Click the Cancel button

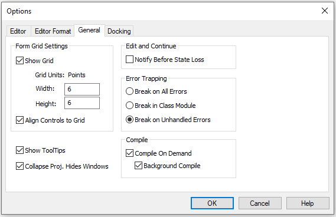tap(260, 203)
